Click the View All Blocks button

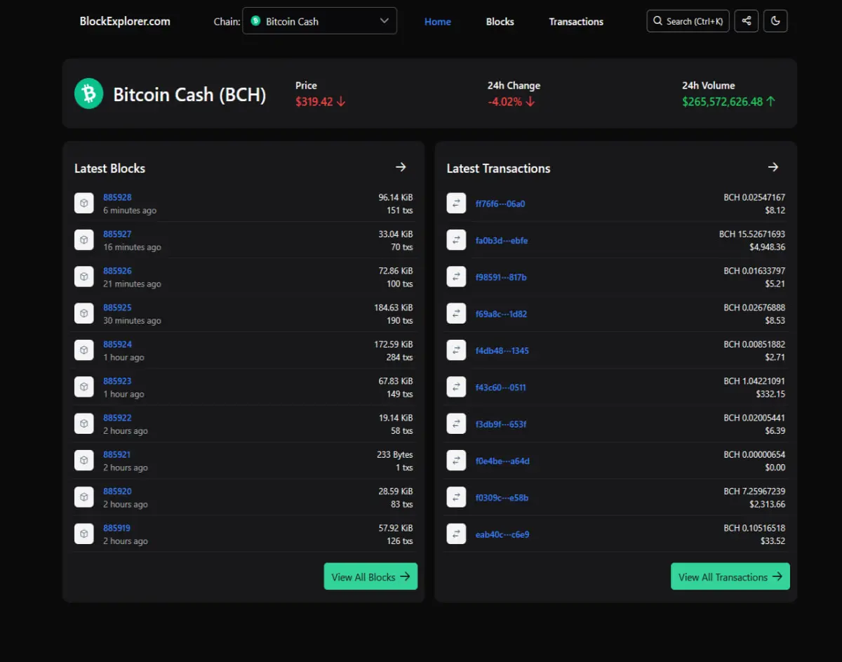pyautogui.click(x=370, y=576)
